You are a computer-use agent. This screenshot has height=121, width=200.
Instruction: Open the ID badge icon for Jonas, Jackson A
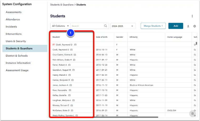click(x=71, y=85)
